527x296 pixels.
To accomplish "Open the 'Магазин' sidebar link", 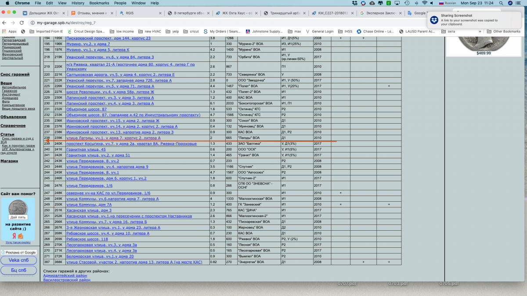I will tap(9, 161).
